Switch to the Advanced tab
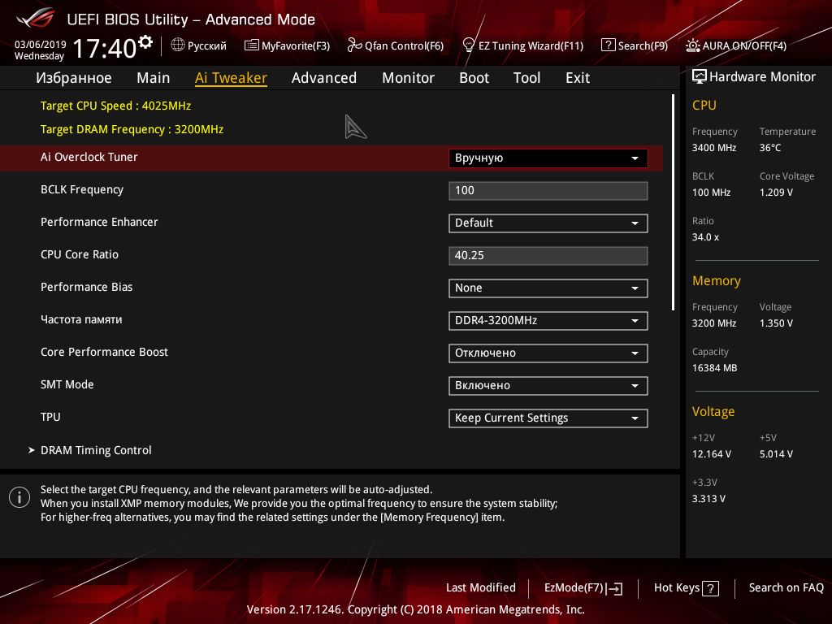Image resolution: width=832 pixels, height=624 pixels. coord(324,78)
